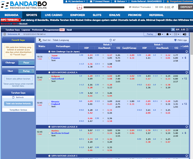Image resolution: width=193 pixels, height=159 pixels.
Task: Switch to the Olahraga tab
Action: point(10,63)
